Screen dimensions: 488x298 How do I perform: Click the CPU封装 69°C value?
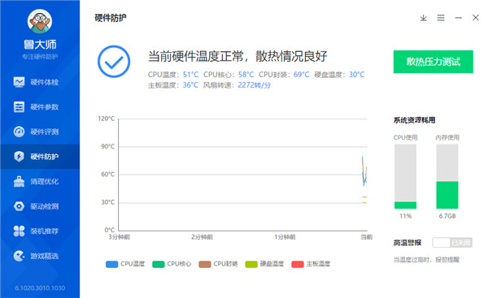(301, 75)
